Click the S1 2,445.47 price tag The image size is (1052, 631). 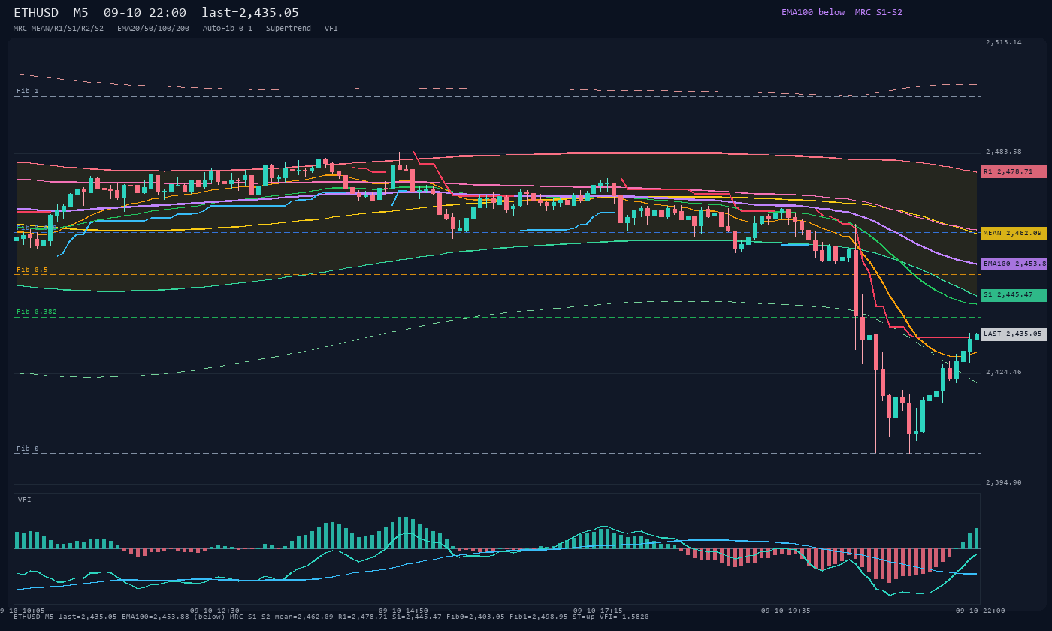point(1014,295)
